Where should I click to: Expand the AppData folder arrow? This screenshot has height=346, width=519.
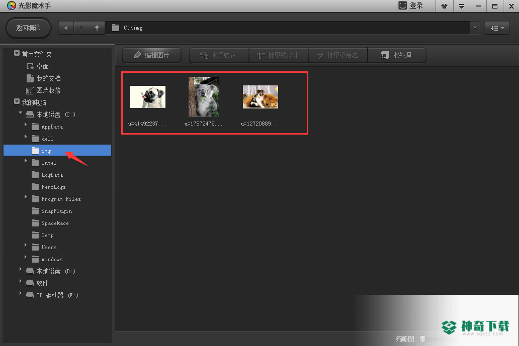click(26, 125)
